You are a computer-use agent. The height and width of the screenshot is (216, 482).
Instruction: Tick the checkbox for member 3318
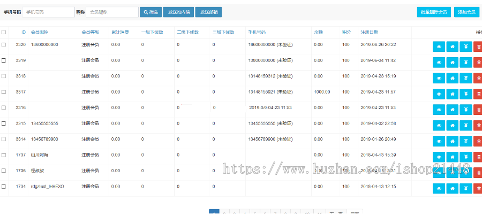[x=4, y=76]
